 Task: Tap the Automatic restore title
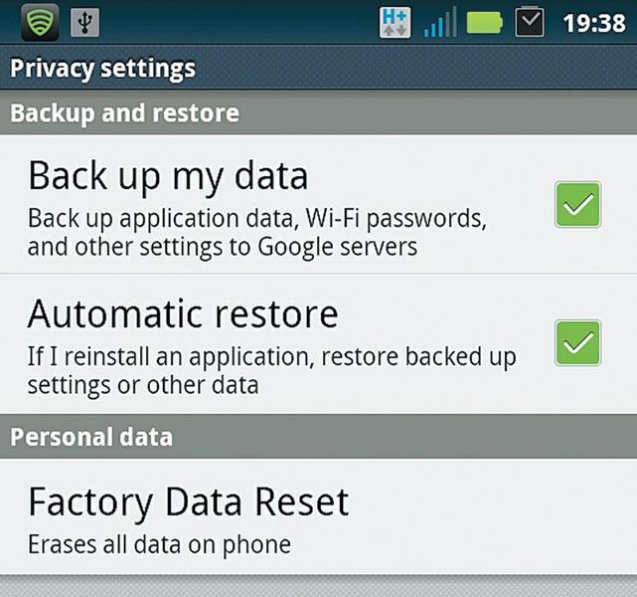pos(183,314)
